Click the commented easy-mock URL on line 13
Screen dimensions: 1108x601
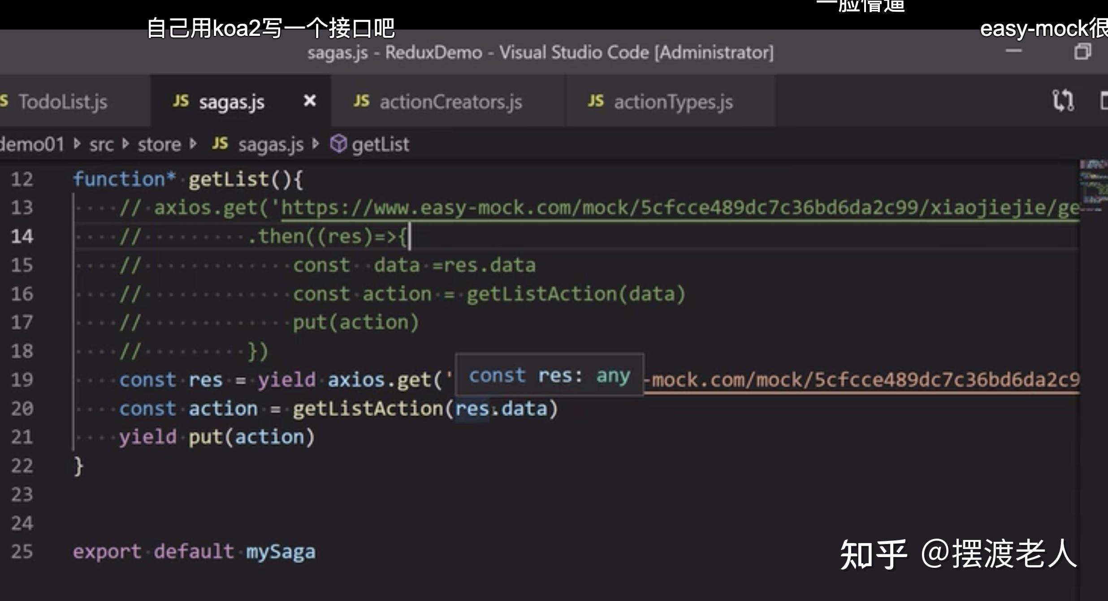pos(680,209)
